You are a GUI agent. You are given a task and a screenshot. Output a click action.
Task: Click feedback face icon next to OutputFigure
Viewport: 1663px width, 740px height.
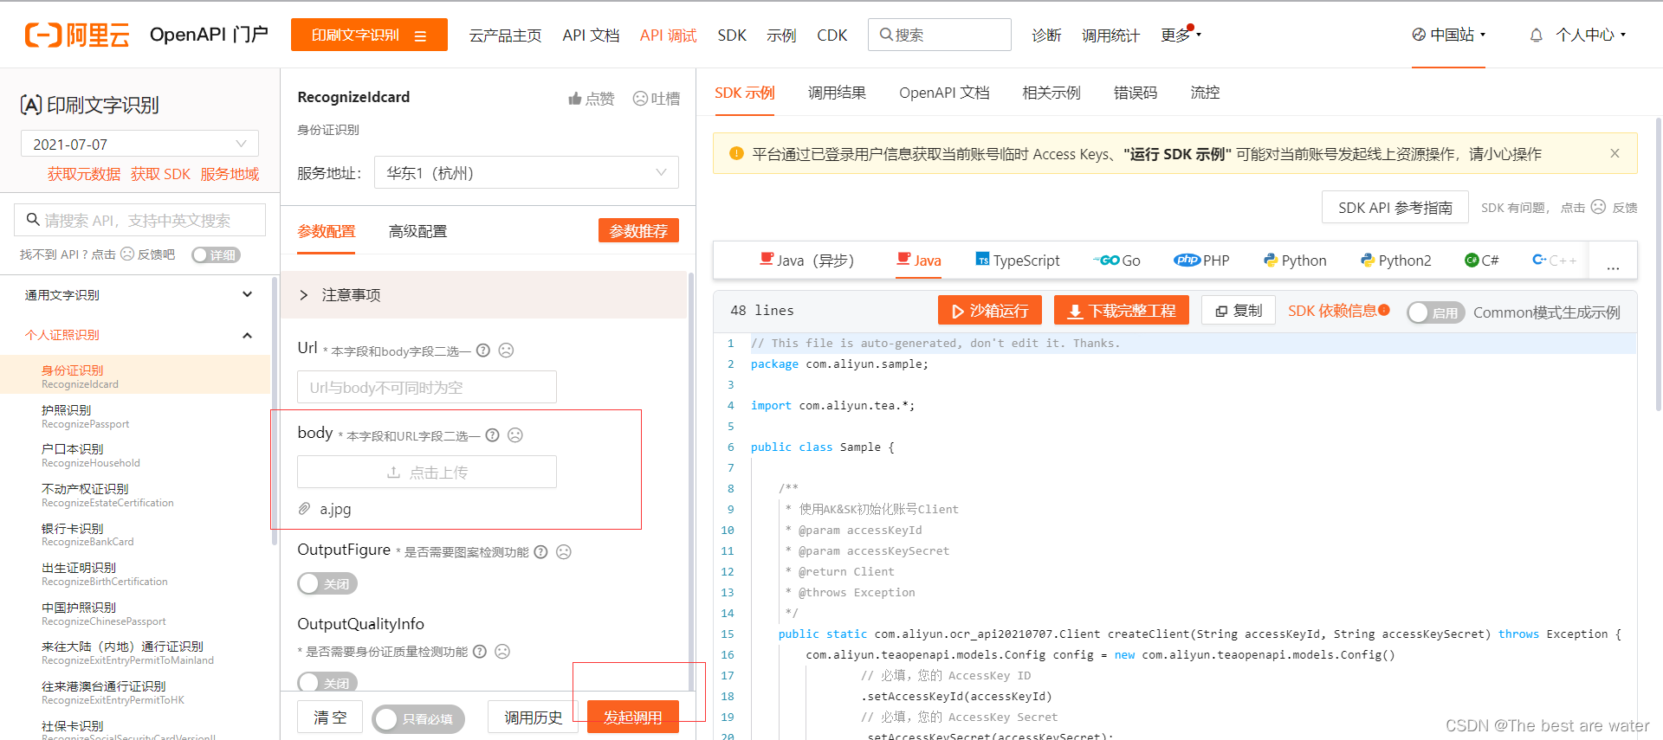pos(564,552)
